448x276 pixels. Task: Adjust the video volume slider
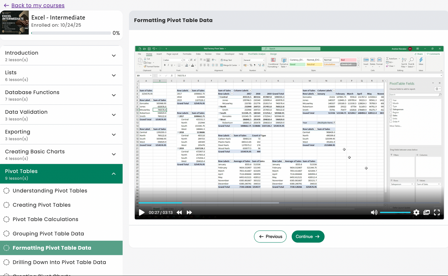coord(395,212)
